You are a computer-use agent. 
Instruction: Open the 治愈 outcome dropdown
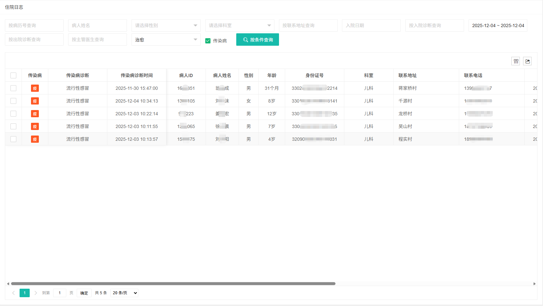[166, 40]
